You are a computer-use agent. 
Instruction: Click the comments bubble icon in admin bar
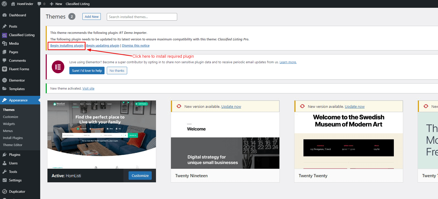(39, 4)
